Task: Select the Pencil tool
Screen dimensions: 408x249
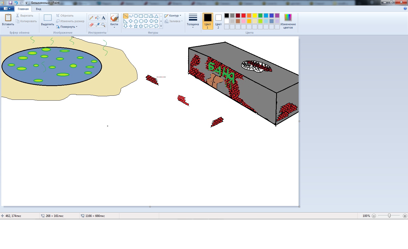Action: [x=91, y=18]
